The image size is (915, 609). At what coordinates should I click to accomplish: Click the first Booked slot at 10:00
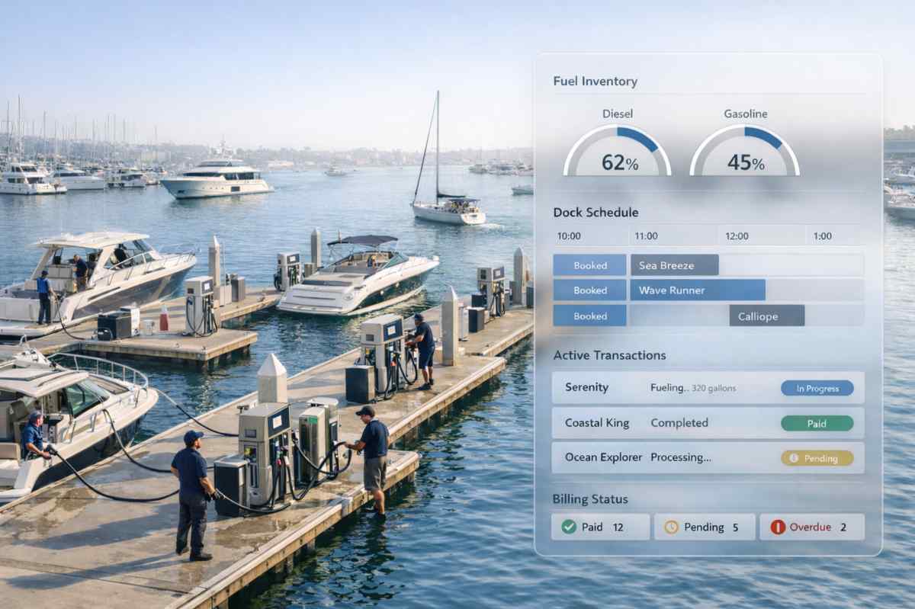pyautogui.click(x=589, y=264)
